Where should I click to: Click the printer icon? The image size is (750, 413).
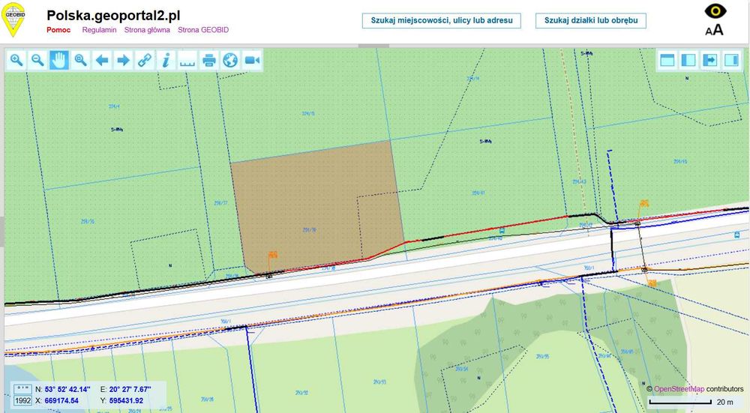[x=209, y=60]
